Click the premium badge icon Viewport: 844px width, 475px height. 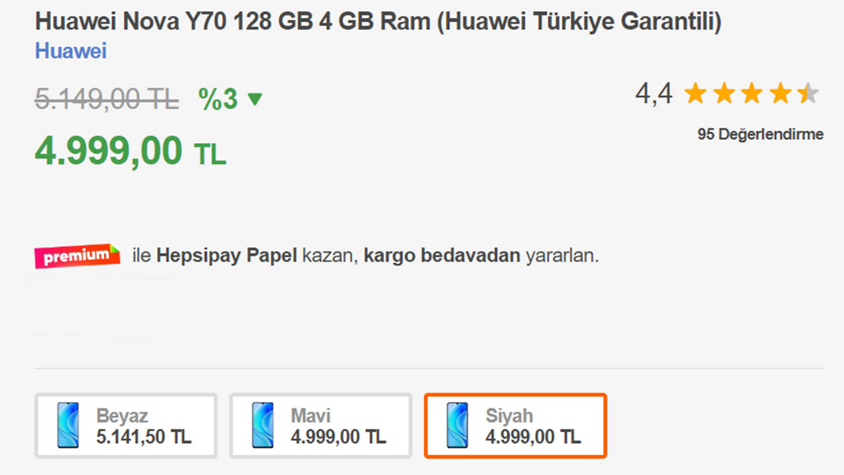[76, 256]
